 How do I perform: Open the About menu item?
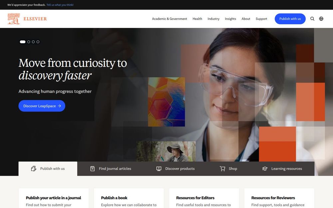[x=246, y=19]
